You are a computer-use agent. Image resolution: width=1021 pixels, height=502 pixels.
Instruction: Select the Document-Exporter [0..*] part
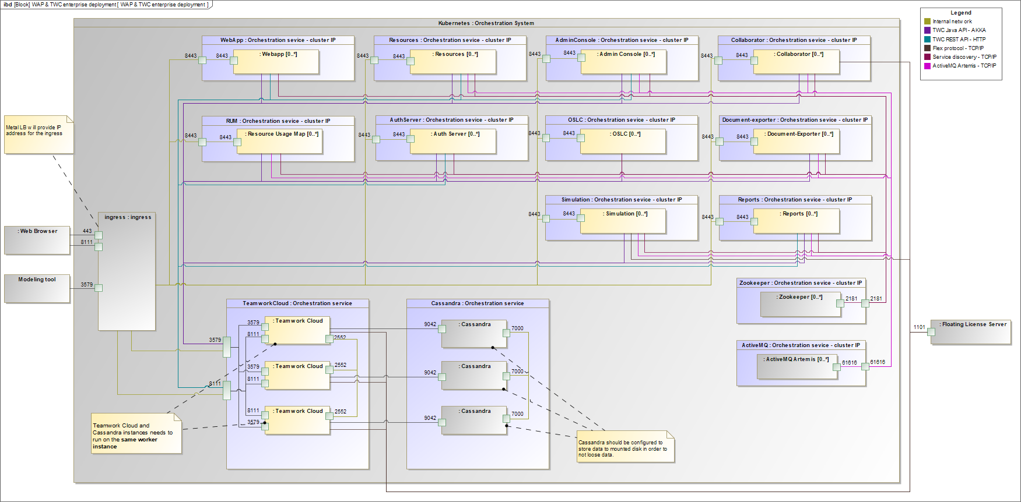click(797, 142)
